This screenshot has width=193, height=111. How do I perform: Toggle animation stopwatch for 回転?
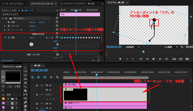click(x=9, y=38)
